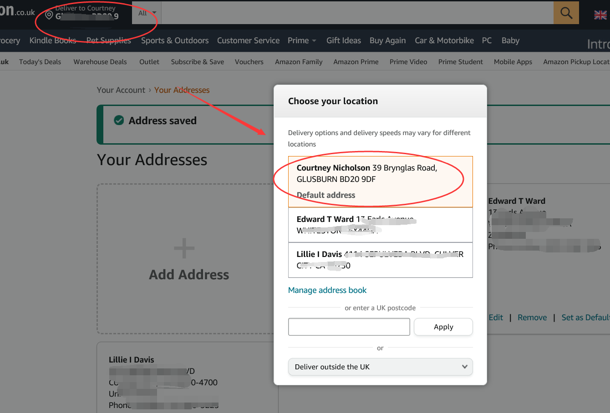Open the All search category dropdown
This screenshot has width=610, height=413.
147,13
